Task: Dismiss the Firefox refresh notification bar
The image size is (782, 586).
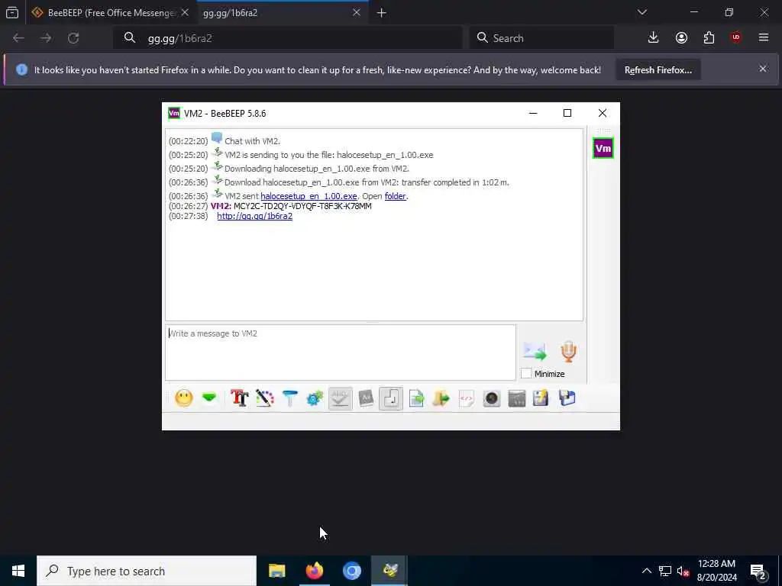Action: pos(763,69)
